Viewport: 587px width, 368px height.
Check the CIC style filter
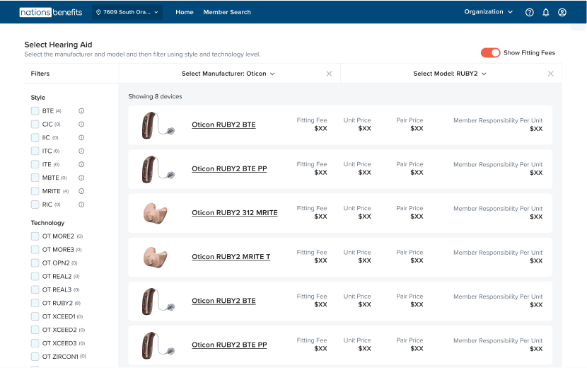pos(35,125)
